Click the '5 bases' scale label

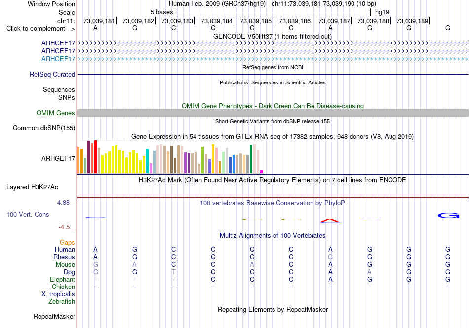161,12
